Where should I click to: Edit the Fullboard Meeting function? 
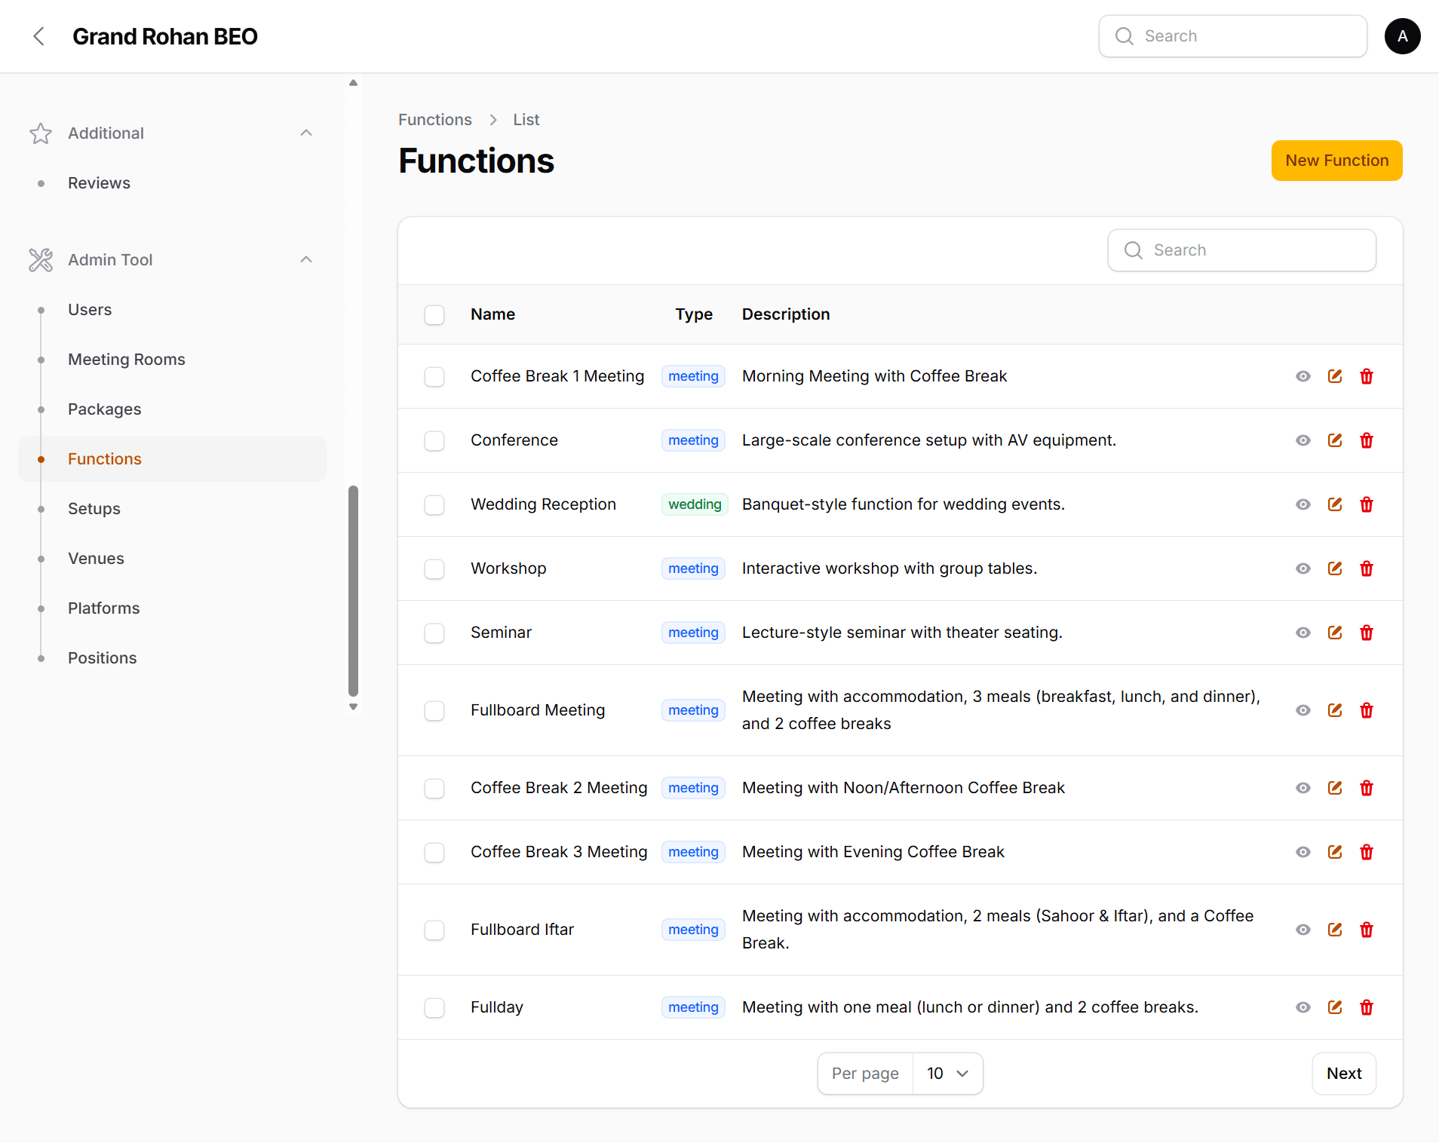pyautogui.click(x=1335, y=710)
